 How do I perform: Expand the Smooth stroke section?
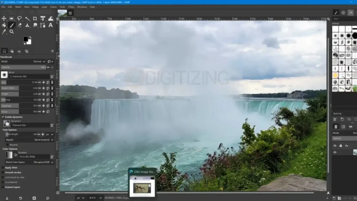pos(13,172)
